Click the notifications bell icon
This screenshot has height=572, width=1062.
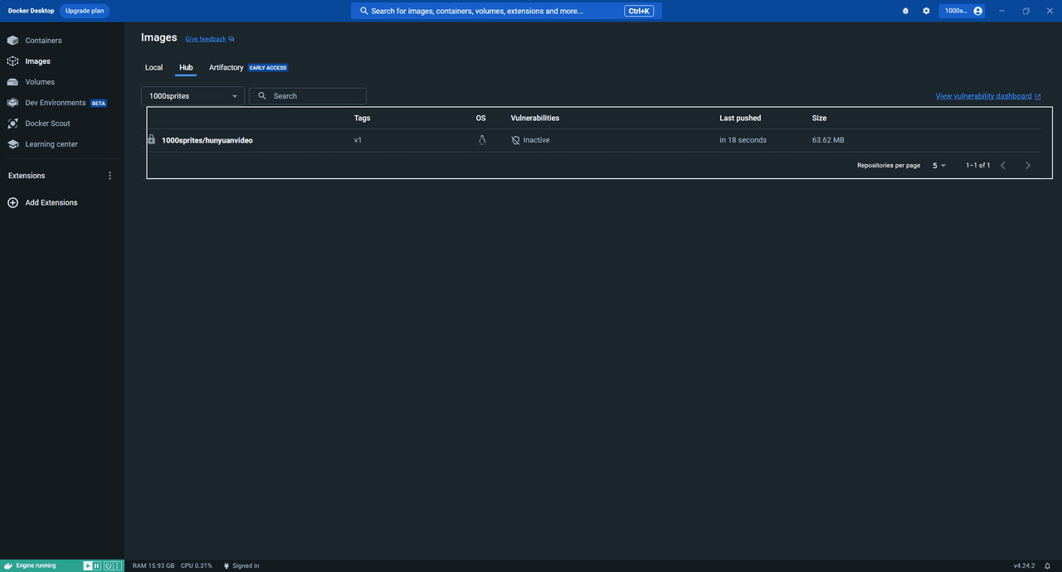tap(1047, 565)
